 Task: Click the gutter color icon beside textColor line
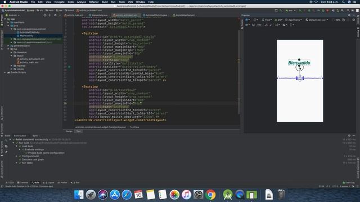[69, 67]
